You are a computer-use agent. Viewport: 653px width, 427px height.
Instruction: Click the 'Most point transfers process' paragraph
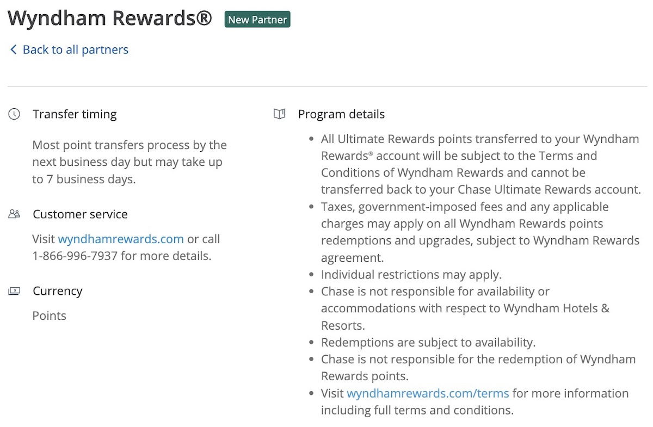click(130, 162)
